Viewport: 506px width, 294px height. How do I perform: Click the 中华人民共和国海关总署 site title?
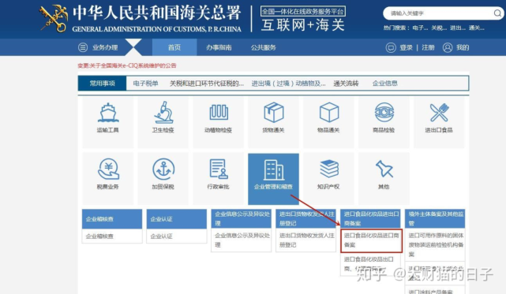pos(157,13)
